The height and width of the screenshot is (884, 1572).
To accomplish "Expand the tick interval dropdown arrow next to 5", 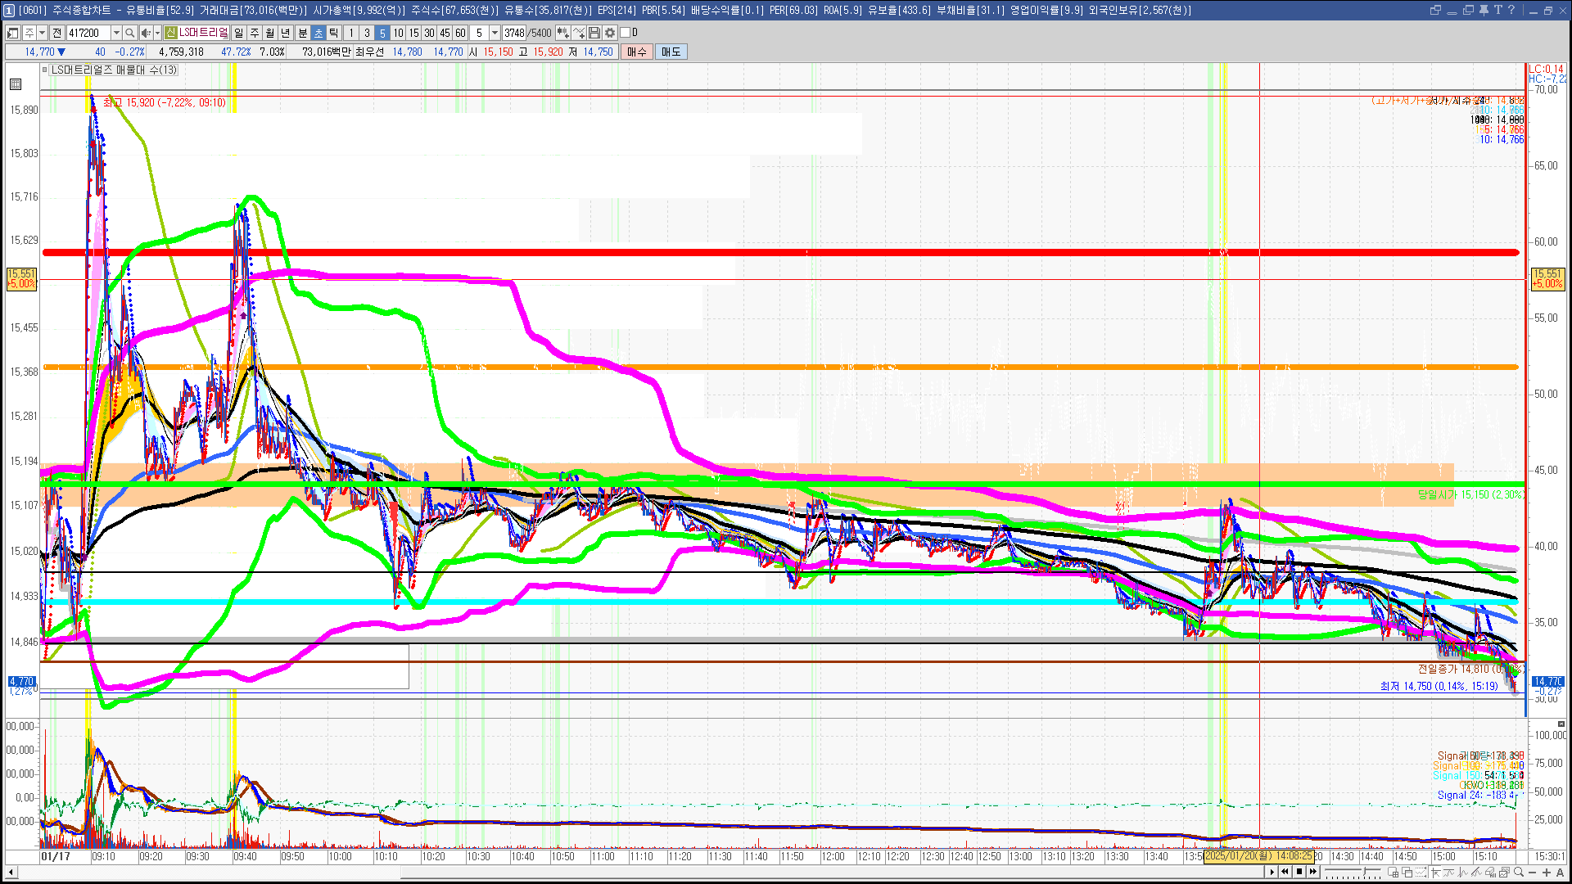I will click(495, 33).
